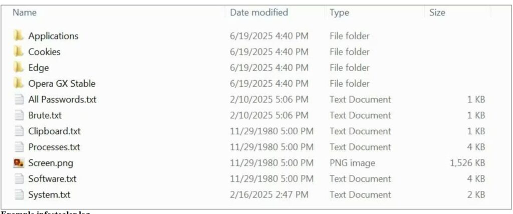Select the All Passwords.txt file icon
Screen dimensions: 513x214
pos(20,99)
